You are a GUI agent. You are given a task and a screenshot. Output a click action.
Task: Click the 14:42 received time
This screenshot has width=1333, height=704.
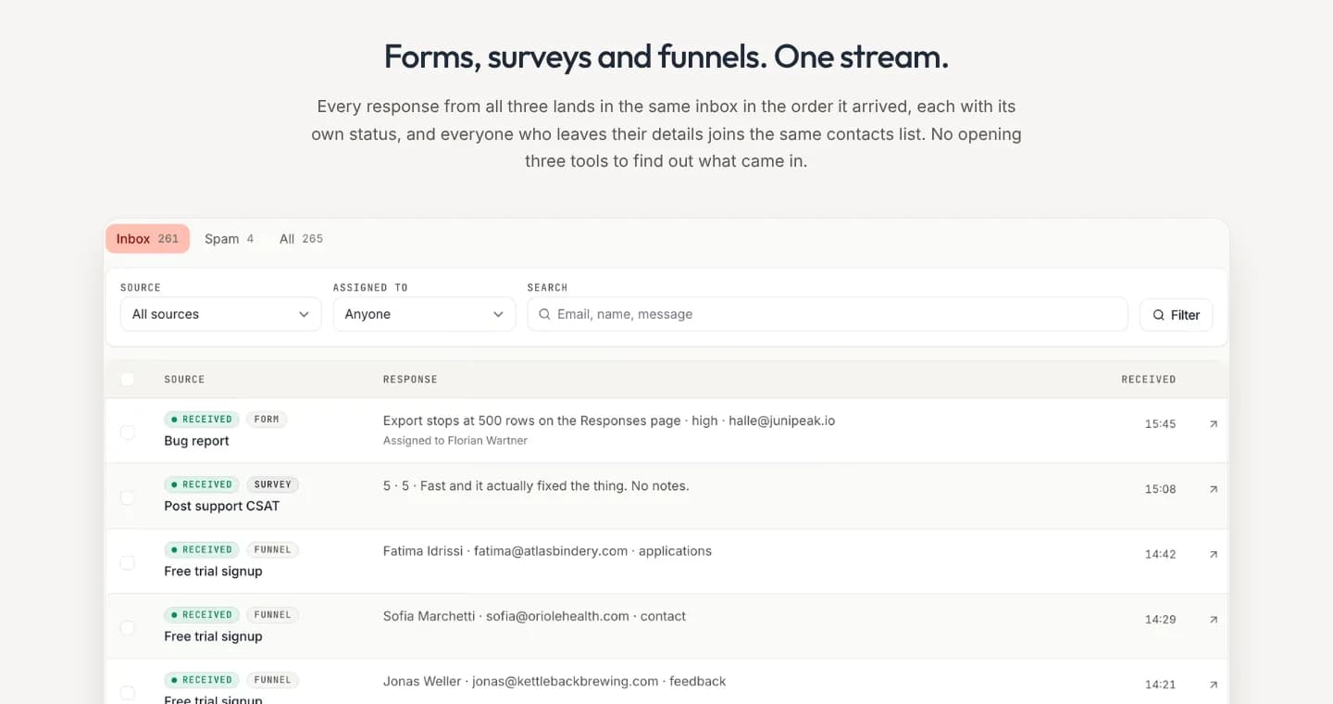tap(1160, 554)
